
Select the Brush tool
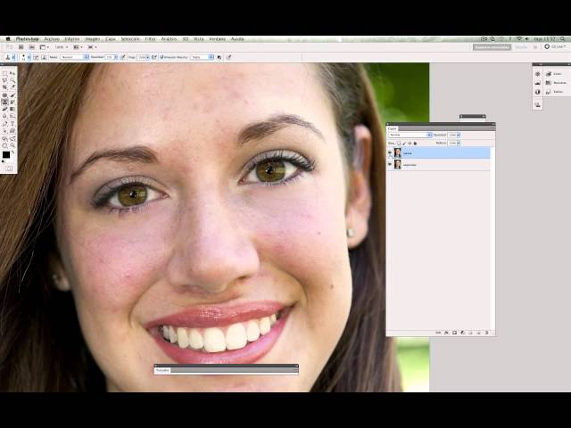pos(12,95)
